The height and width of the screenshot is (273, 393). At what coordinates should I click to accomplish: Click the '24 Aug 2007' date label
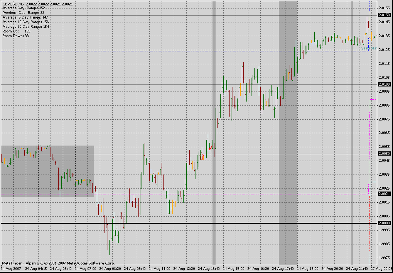(x=12, y=268)
